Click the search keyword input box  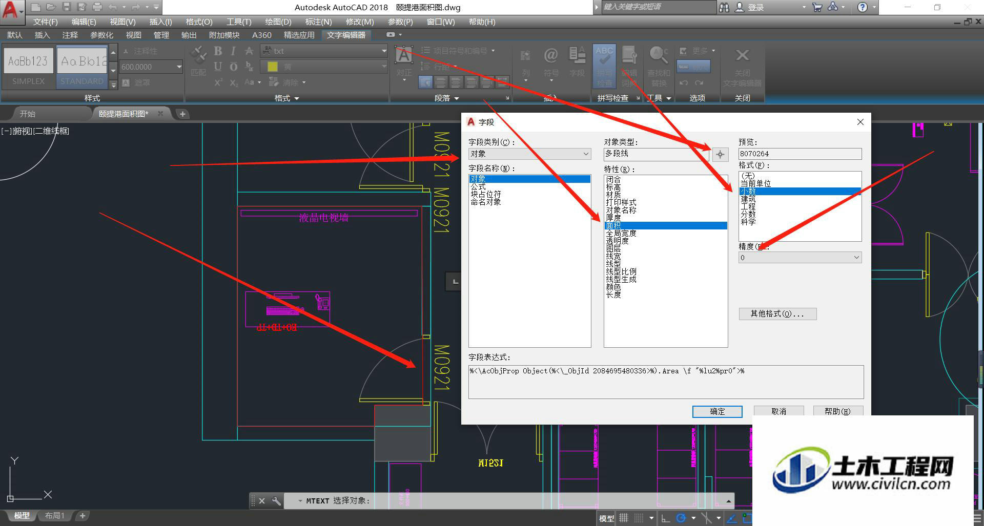(659, 7)
